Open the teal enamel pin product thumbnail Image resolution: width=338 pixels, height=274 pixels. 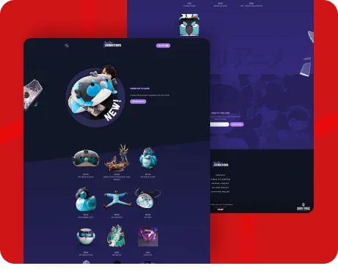[117, 236]
